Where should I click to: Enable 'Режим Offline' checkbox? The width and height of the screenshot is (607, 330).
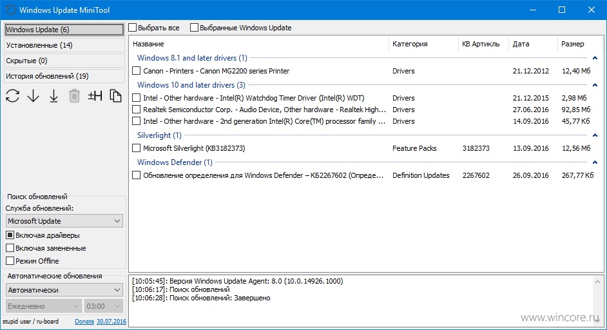pos(10,260)
